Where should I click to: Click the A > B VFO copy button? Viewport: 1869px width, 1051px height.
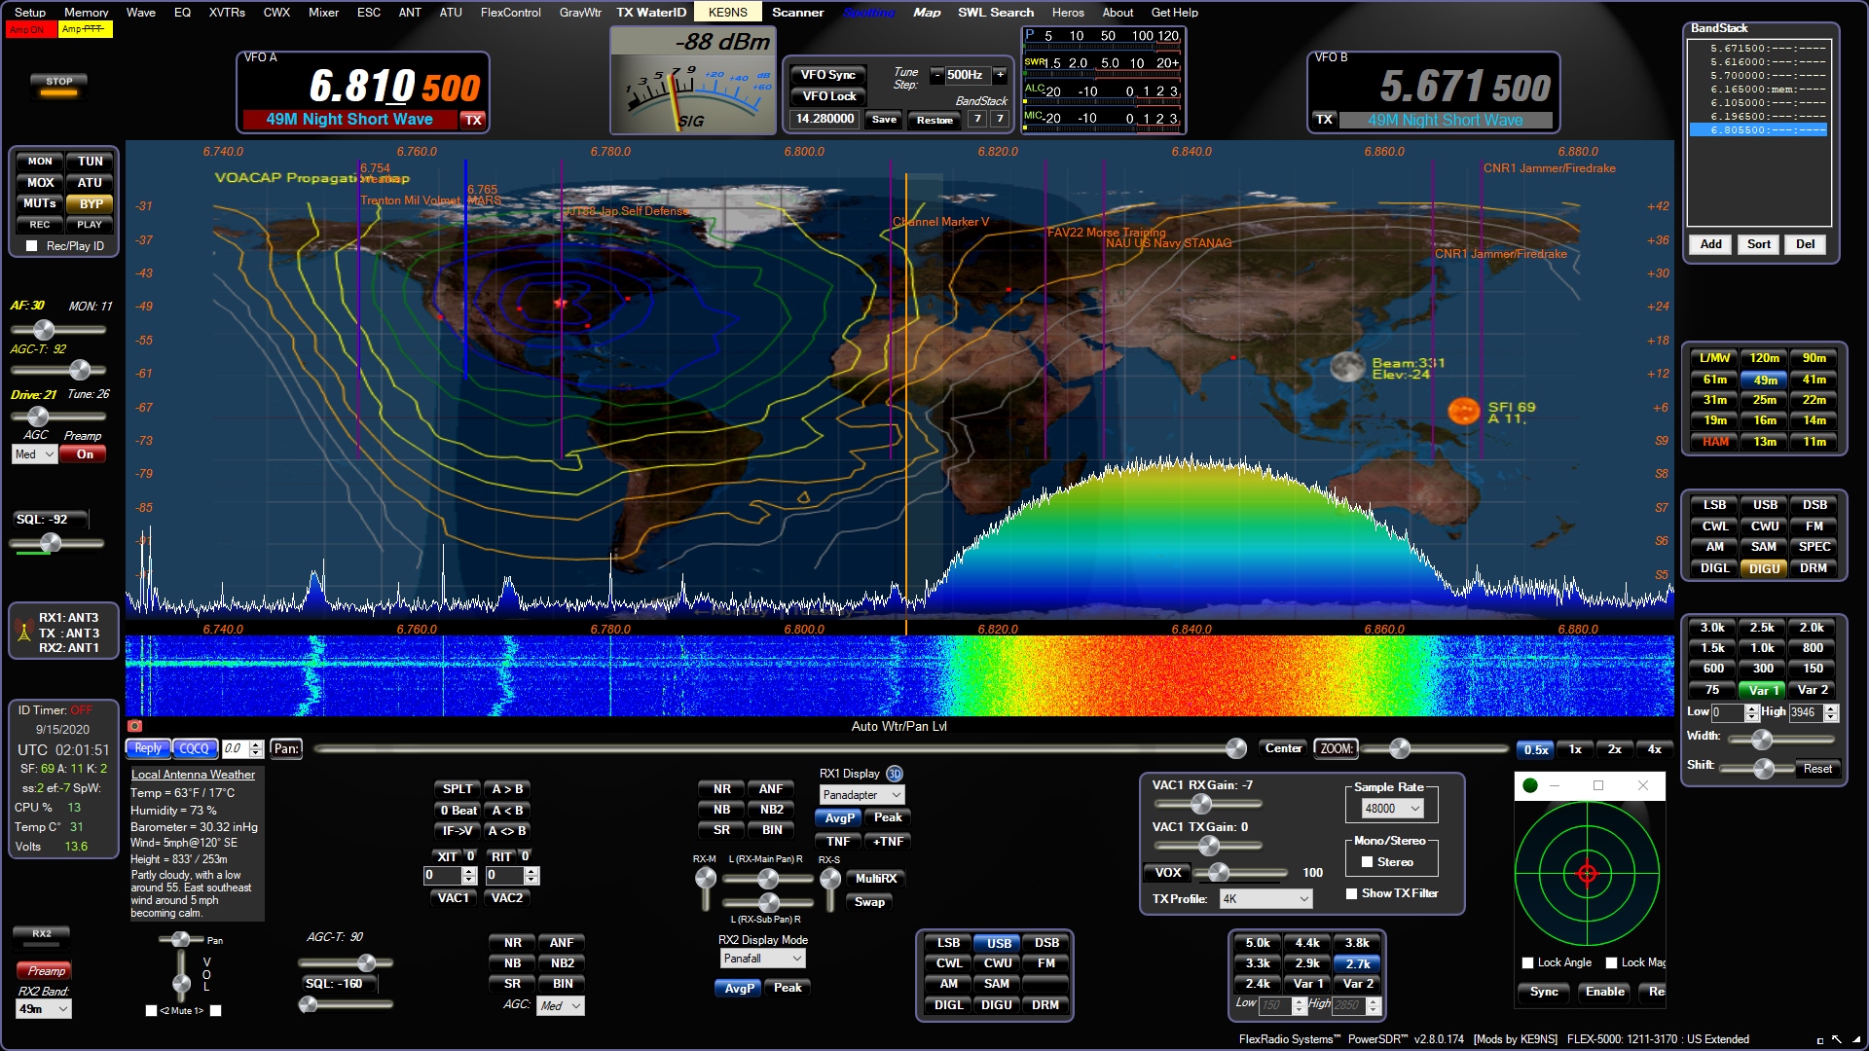[x=507, y=789]
